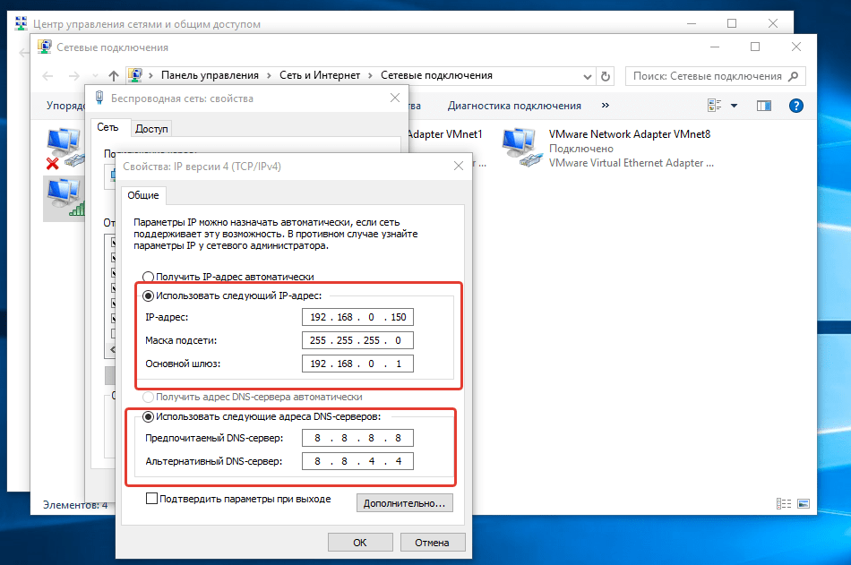
Task: Cancel IPv4 dialog with Отмена
Action: (x=432, y=543)
